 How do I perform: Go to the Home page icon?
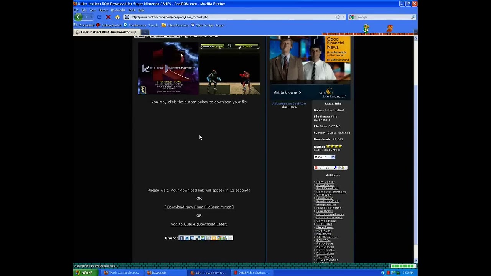click(117, 17)
